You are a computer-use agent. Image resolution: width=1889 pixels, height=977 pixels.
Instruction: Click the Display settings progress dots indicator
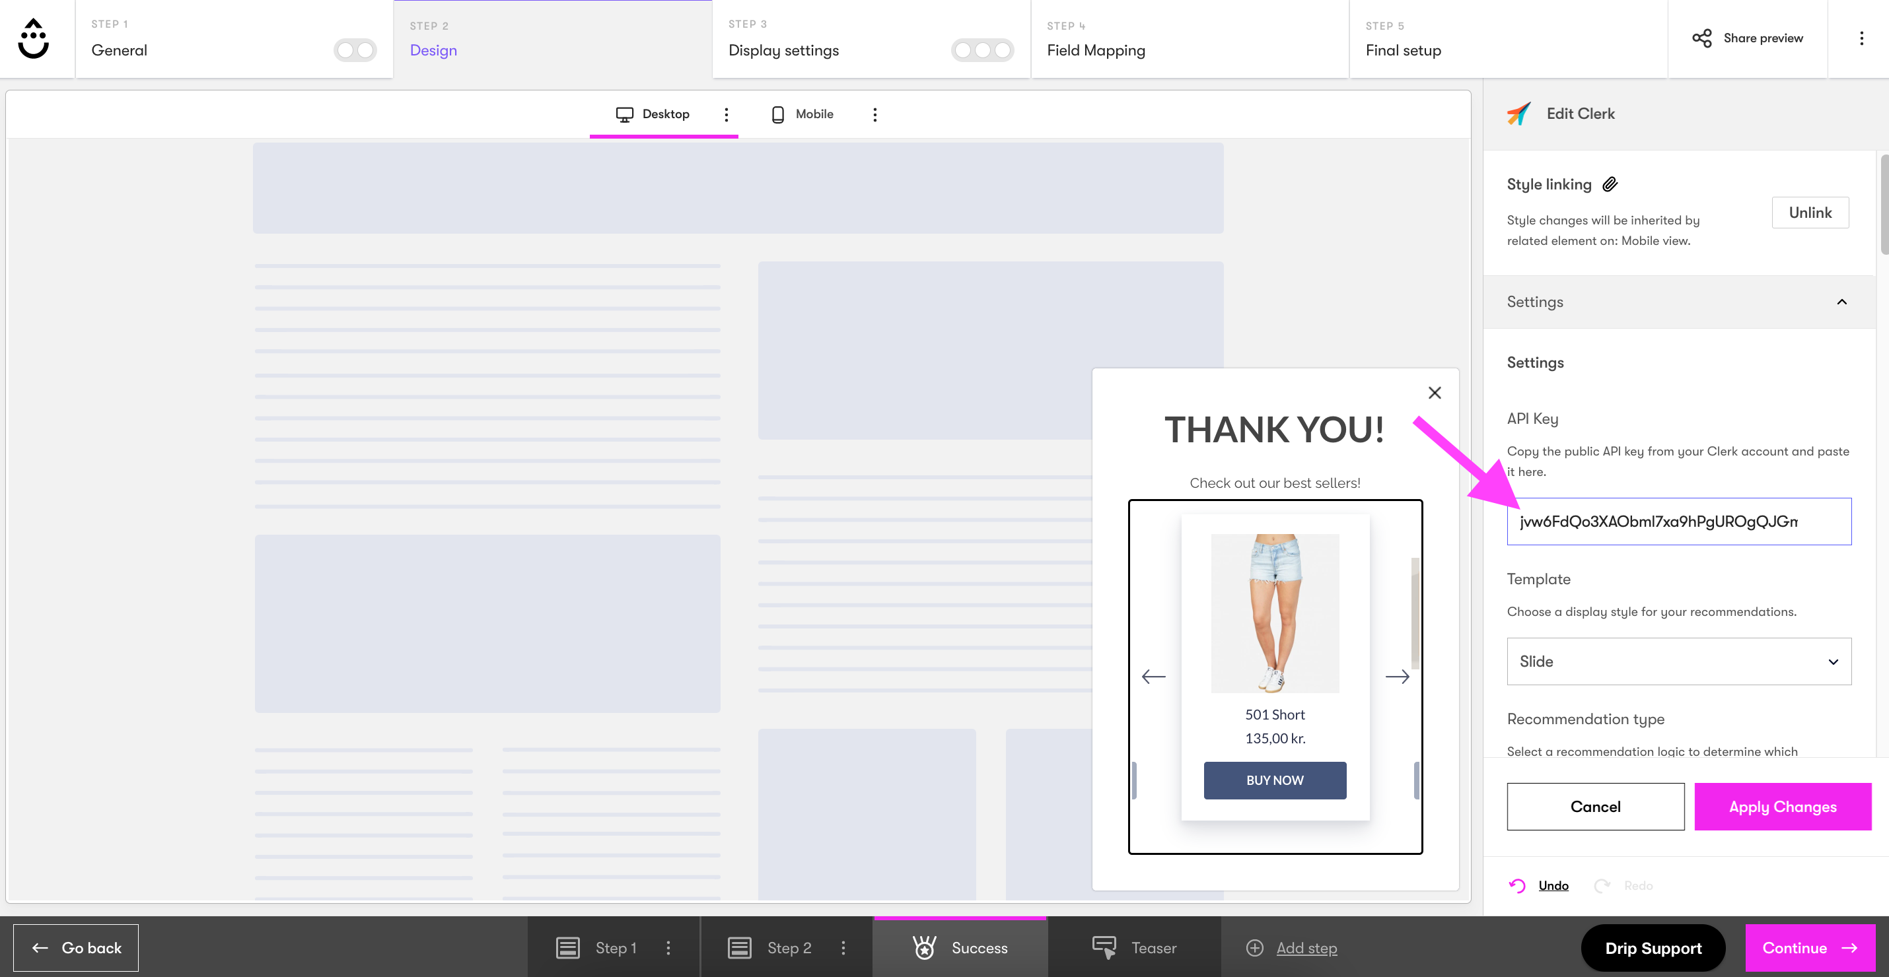point(982,50)
